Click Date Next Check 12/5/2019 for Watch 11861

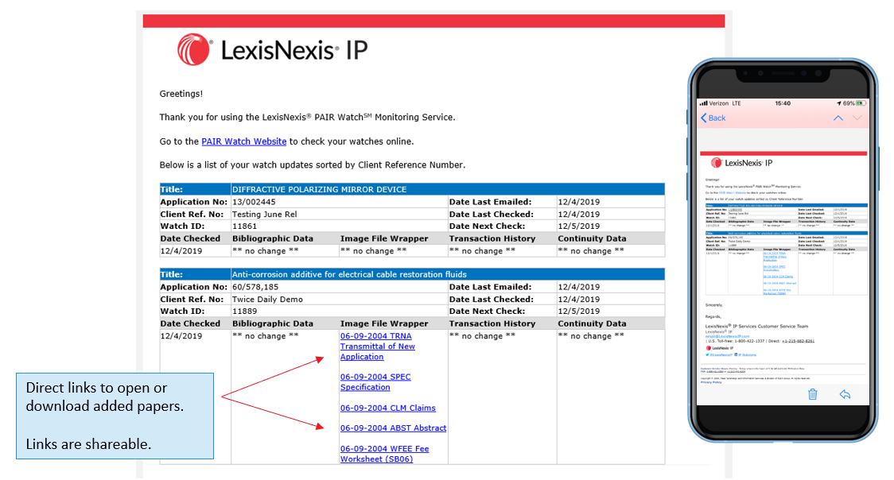pos(579,226)
